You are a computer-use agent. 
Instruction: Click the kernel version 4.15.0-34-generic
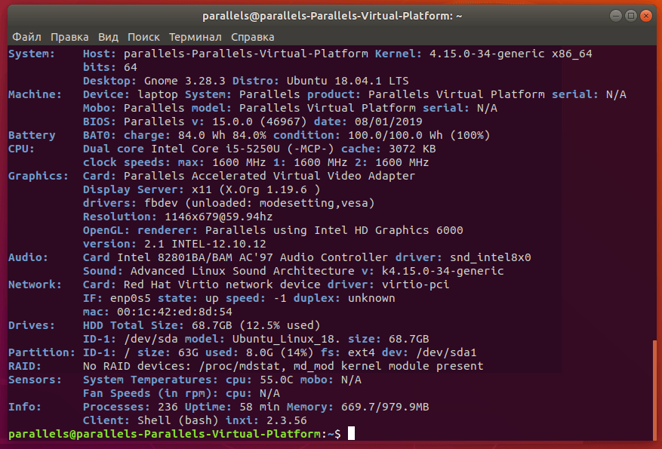(487, 54)
